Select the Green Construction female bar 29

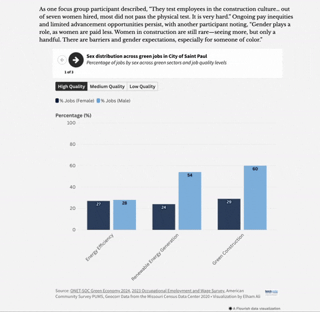(x=229, y=214)
